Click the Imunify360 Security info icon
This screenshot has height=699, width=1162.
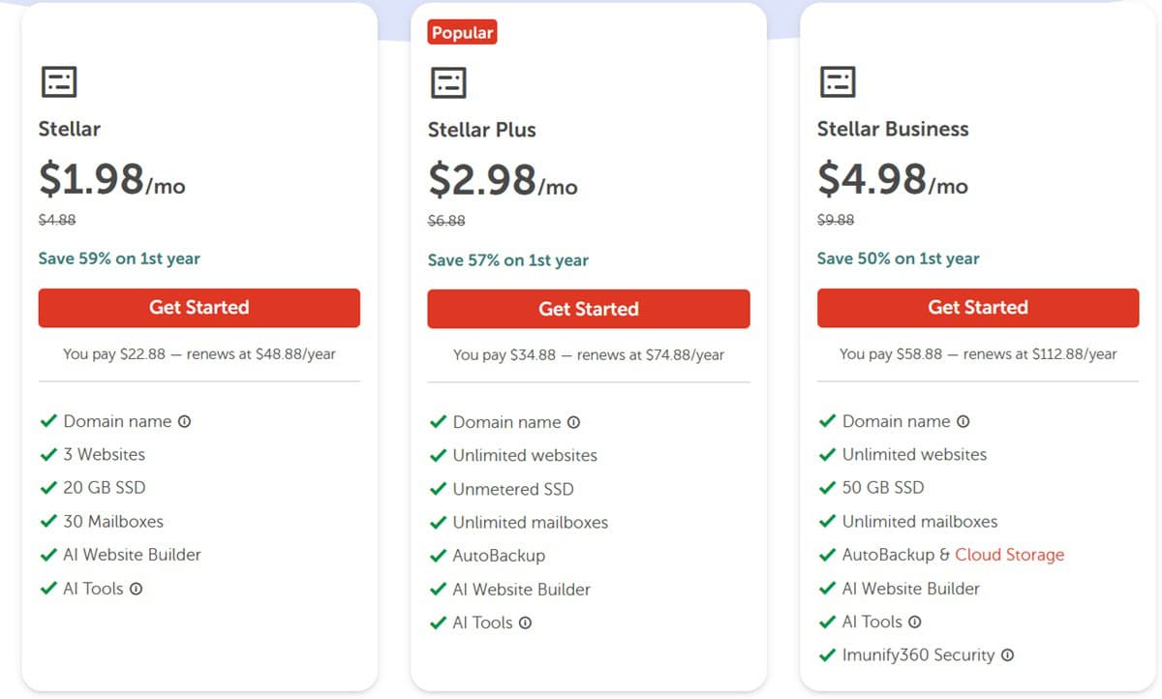click(1008, 655)
